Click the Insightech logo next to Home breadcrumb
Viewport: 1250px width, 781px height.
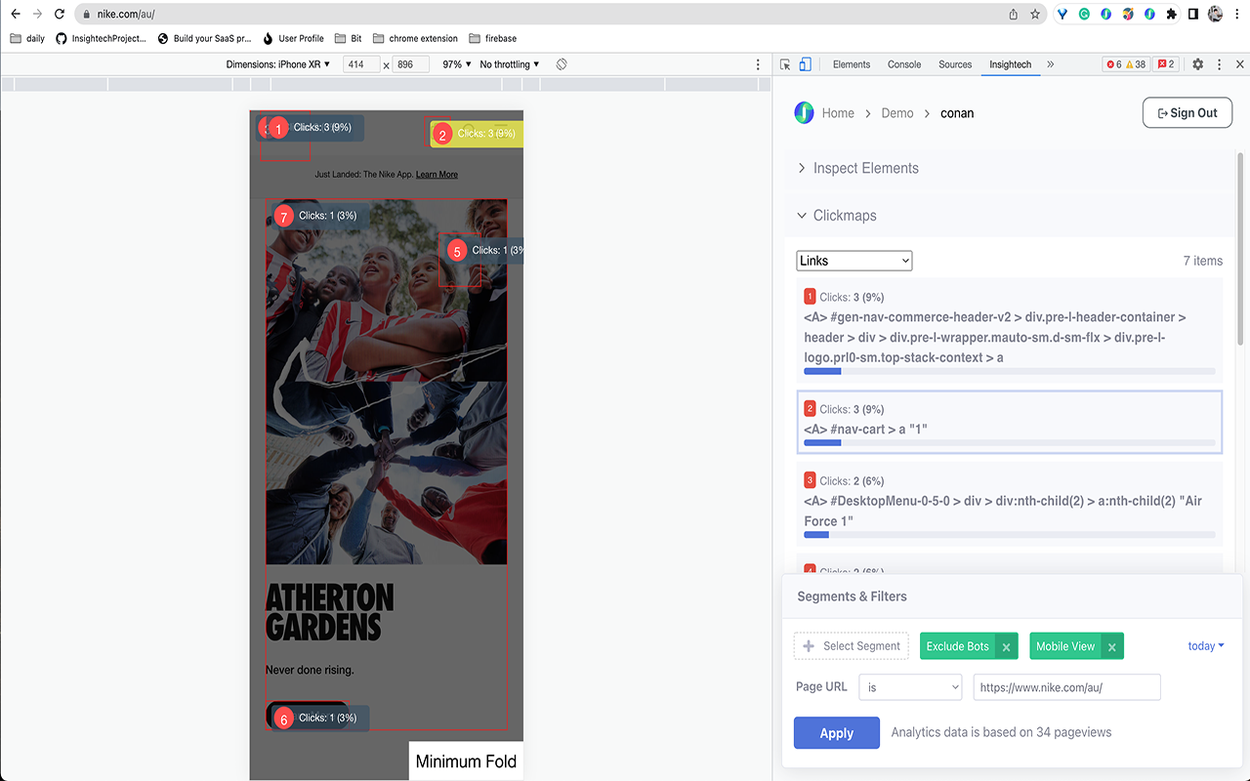click(804, 112)
